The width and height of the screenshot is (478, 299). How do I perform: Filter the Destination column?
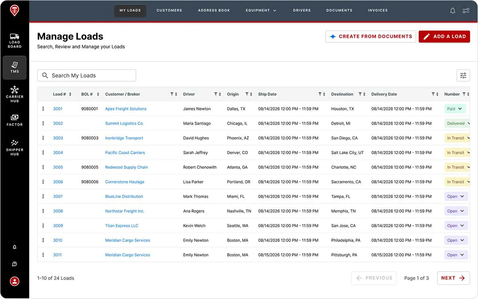360,94
